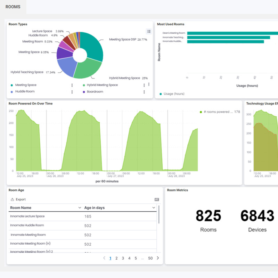278x278 pixels.
Task: Toggle the Room Types legend list icon
Action: (x=149, y=31)
